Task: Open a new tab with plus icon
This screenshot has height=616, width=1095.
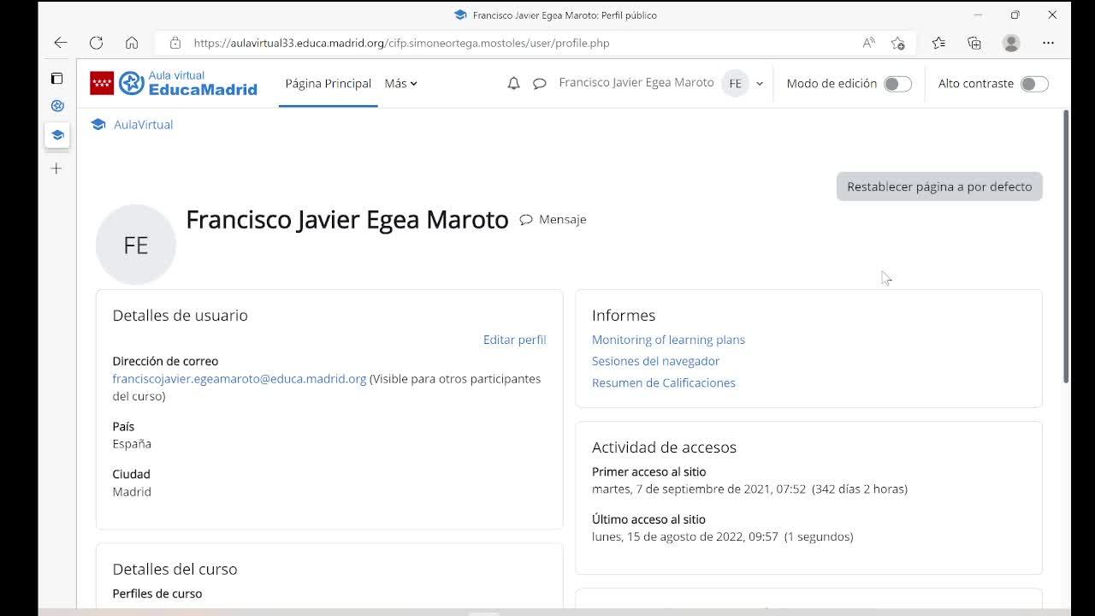Action: point(56,169)
